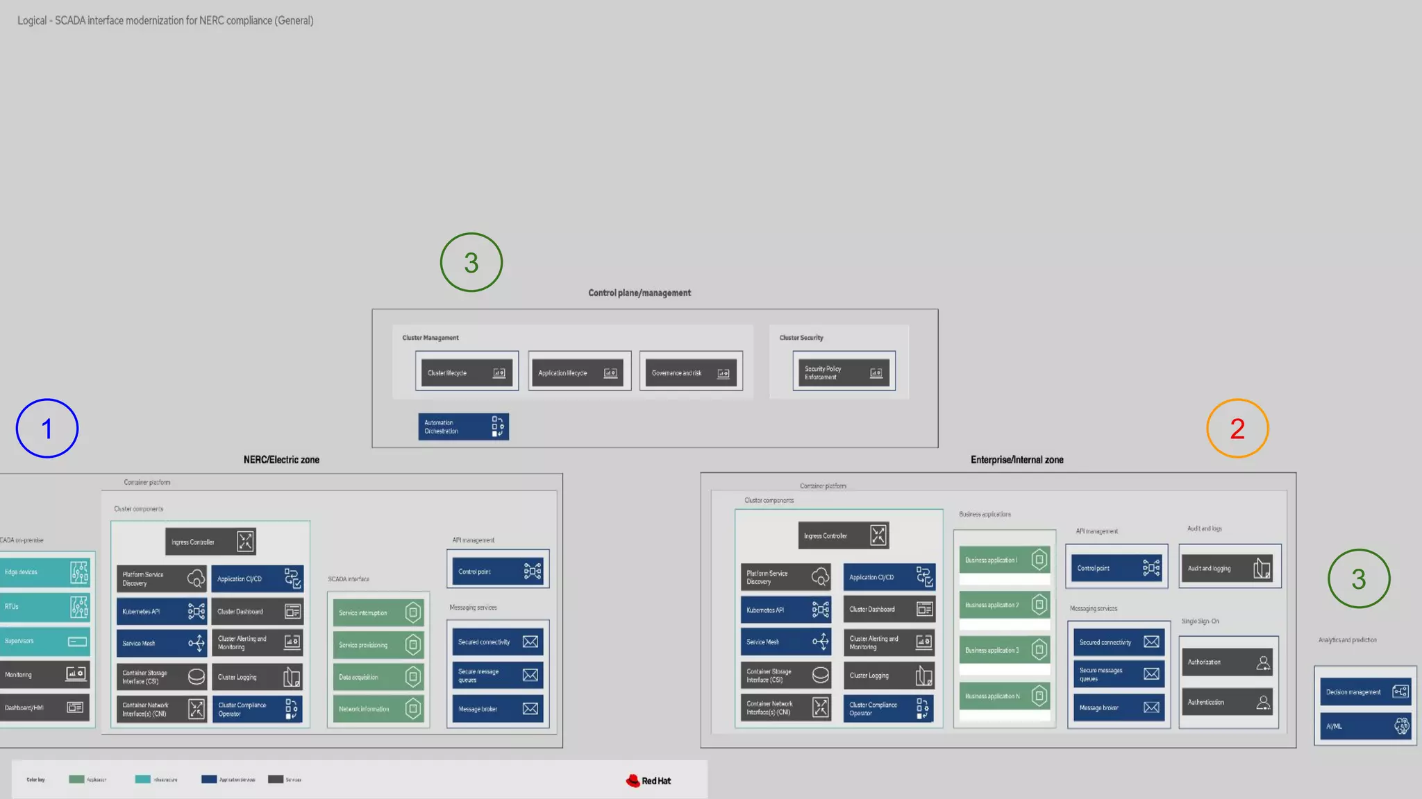Select green circle 3 above Control plane
Image resolution: width=1422 pixels, height=799 pixels.
click(x=471, y=262)
